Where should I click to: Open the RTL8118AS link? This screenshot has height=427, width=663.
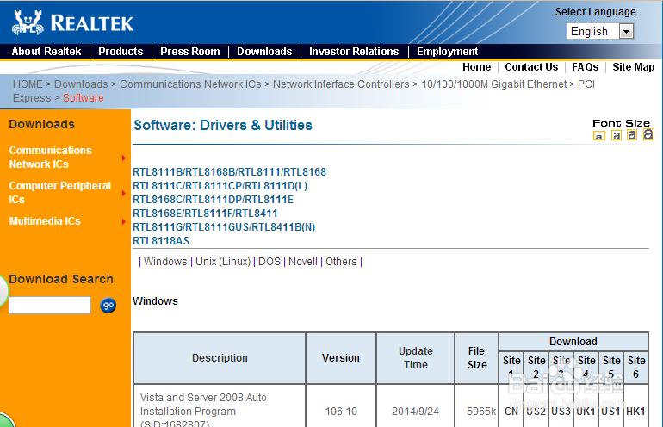161,241
